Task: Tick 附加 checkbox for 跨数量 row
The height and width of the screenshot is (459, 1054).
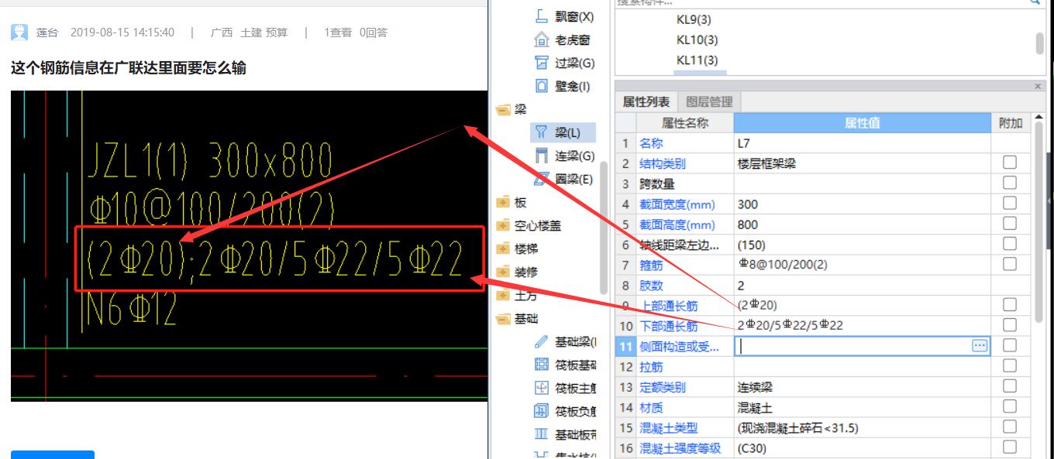Action: pyautogui.click(x=1010, y=183)
